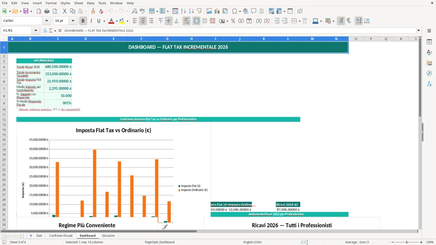
Task: Insert a comment
Action: click(x=254, y=11)
